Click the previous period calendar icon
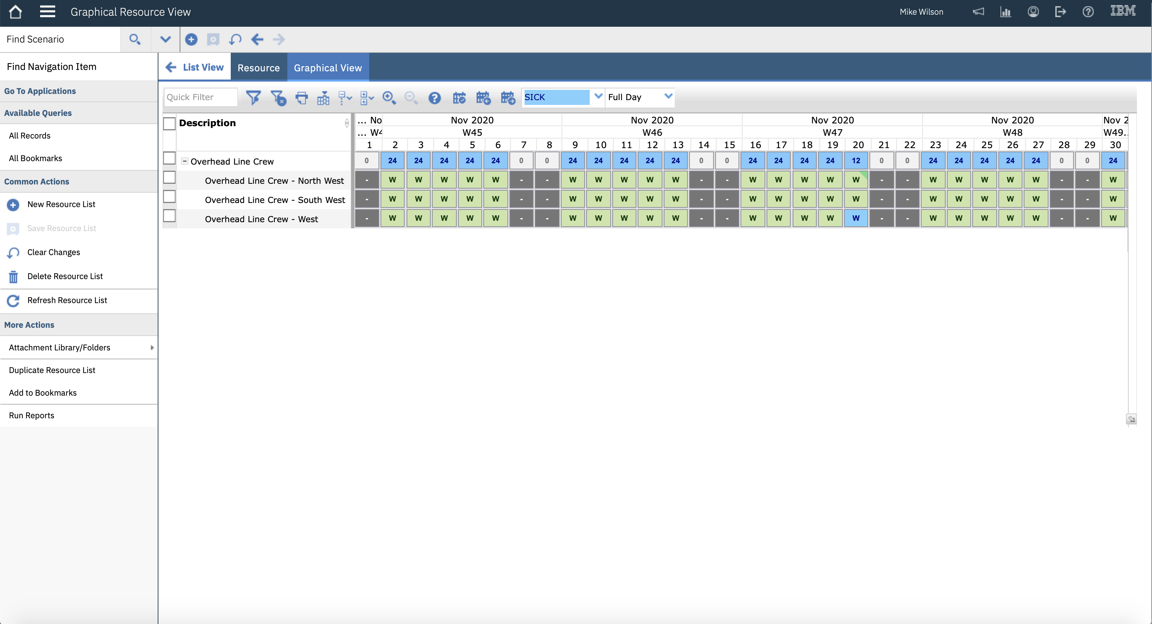The image size is (1152, 624). (x=483, y=97)
